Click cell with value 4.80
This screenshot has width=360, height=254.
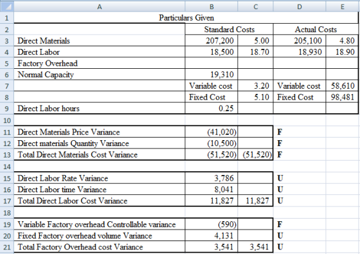point(342,41)
